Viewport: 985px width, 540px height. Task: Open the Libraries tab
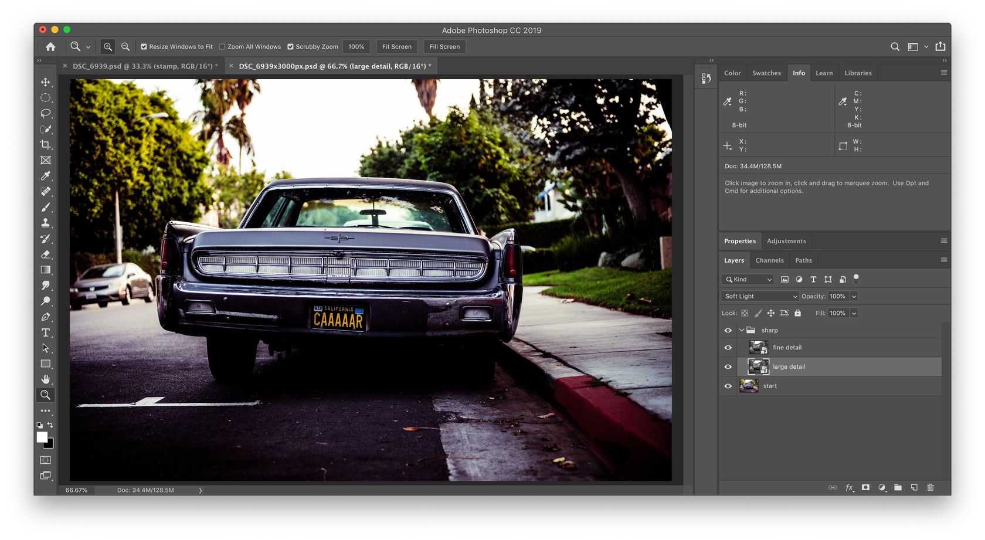(x=858, y=73)
